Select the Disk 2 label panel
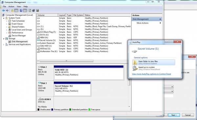Screen dimensions: 197x120 (x=45, y=73)
